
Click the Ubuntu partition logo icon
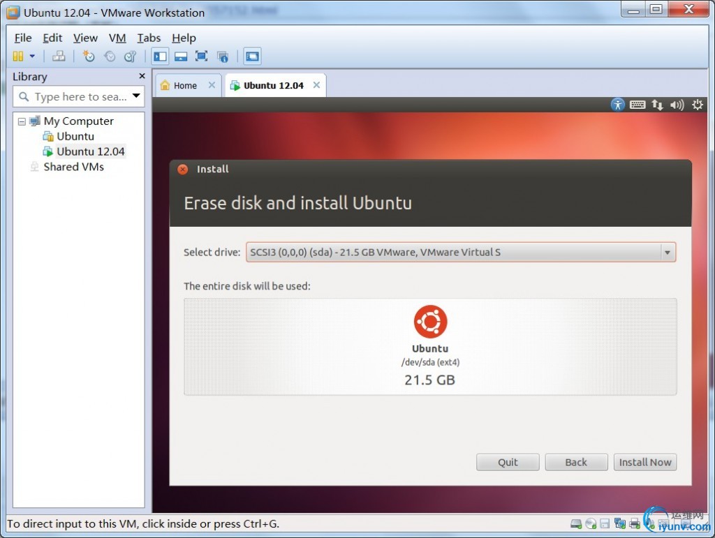coord(430,322)
